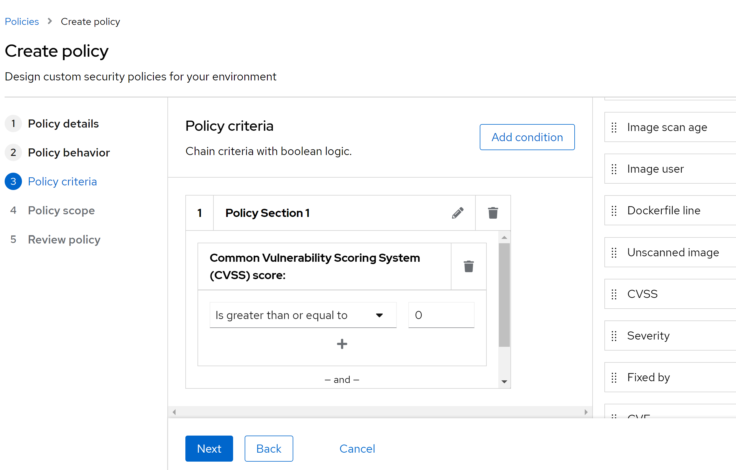Click the CVSS score value input field
The width and height of the screenshot is (736, 470).
[441, 315]
